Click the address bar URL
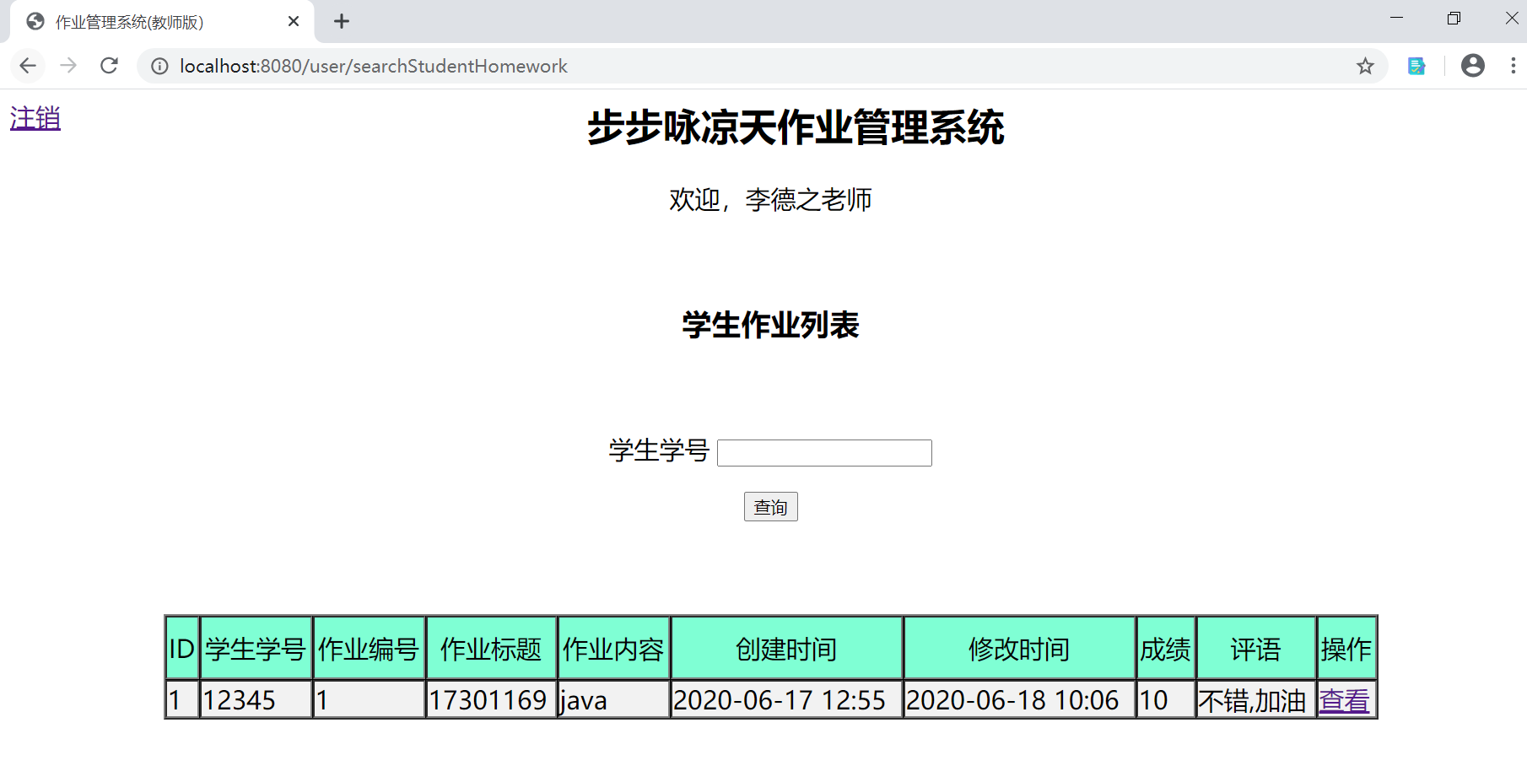Viewport: 1527px width, 782px height. pos(374,66)
